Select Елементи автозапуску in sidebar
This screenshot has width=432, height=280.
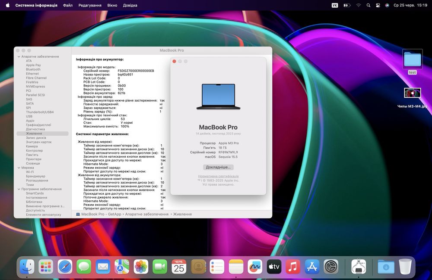(x=44, y=215)
